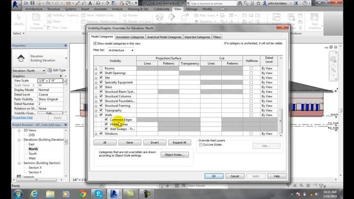Select the South elevation in Project Browser
354x199 pixels.
33,154
